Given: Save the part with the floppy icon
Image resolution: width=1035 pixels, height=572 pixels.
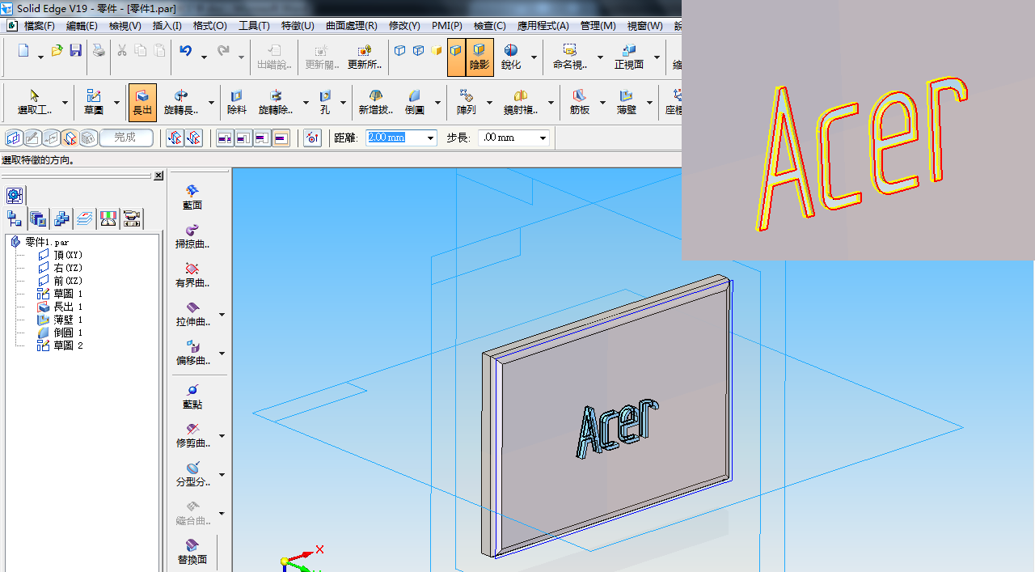Looking at the screenshot, I should tap(75, 51).
